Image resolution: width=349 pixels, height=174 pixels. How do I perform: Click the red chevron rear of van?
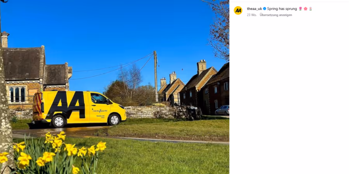(37, 107)
